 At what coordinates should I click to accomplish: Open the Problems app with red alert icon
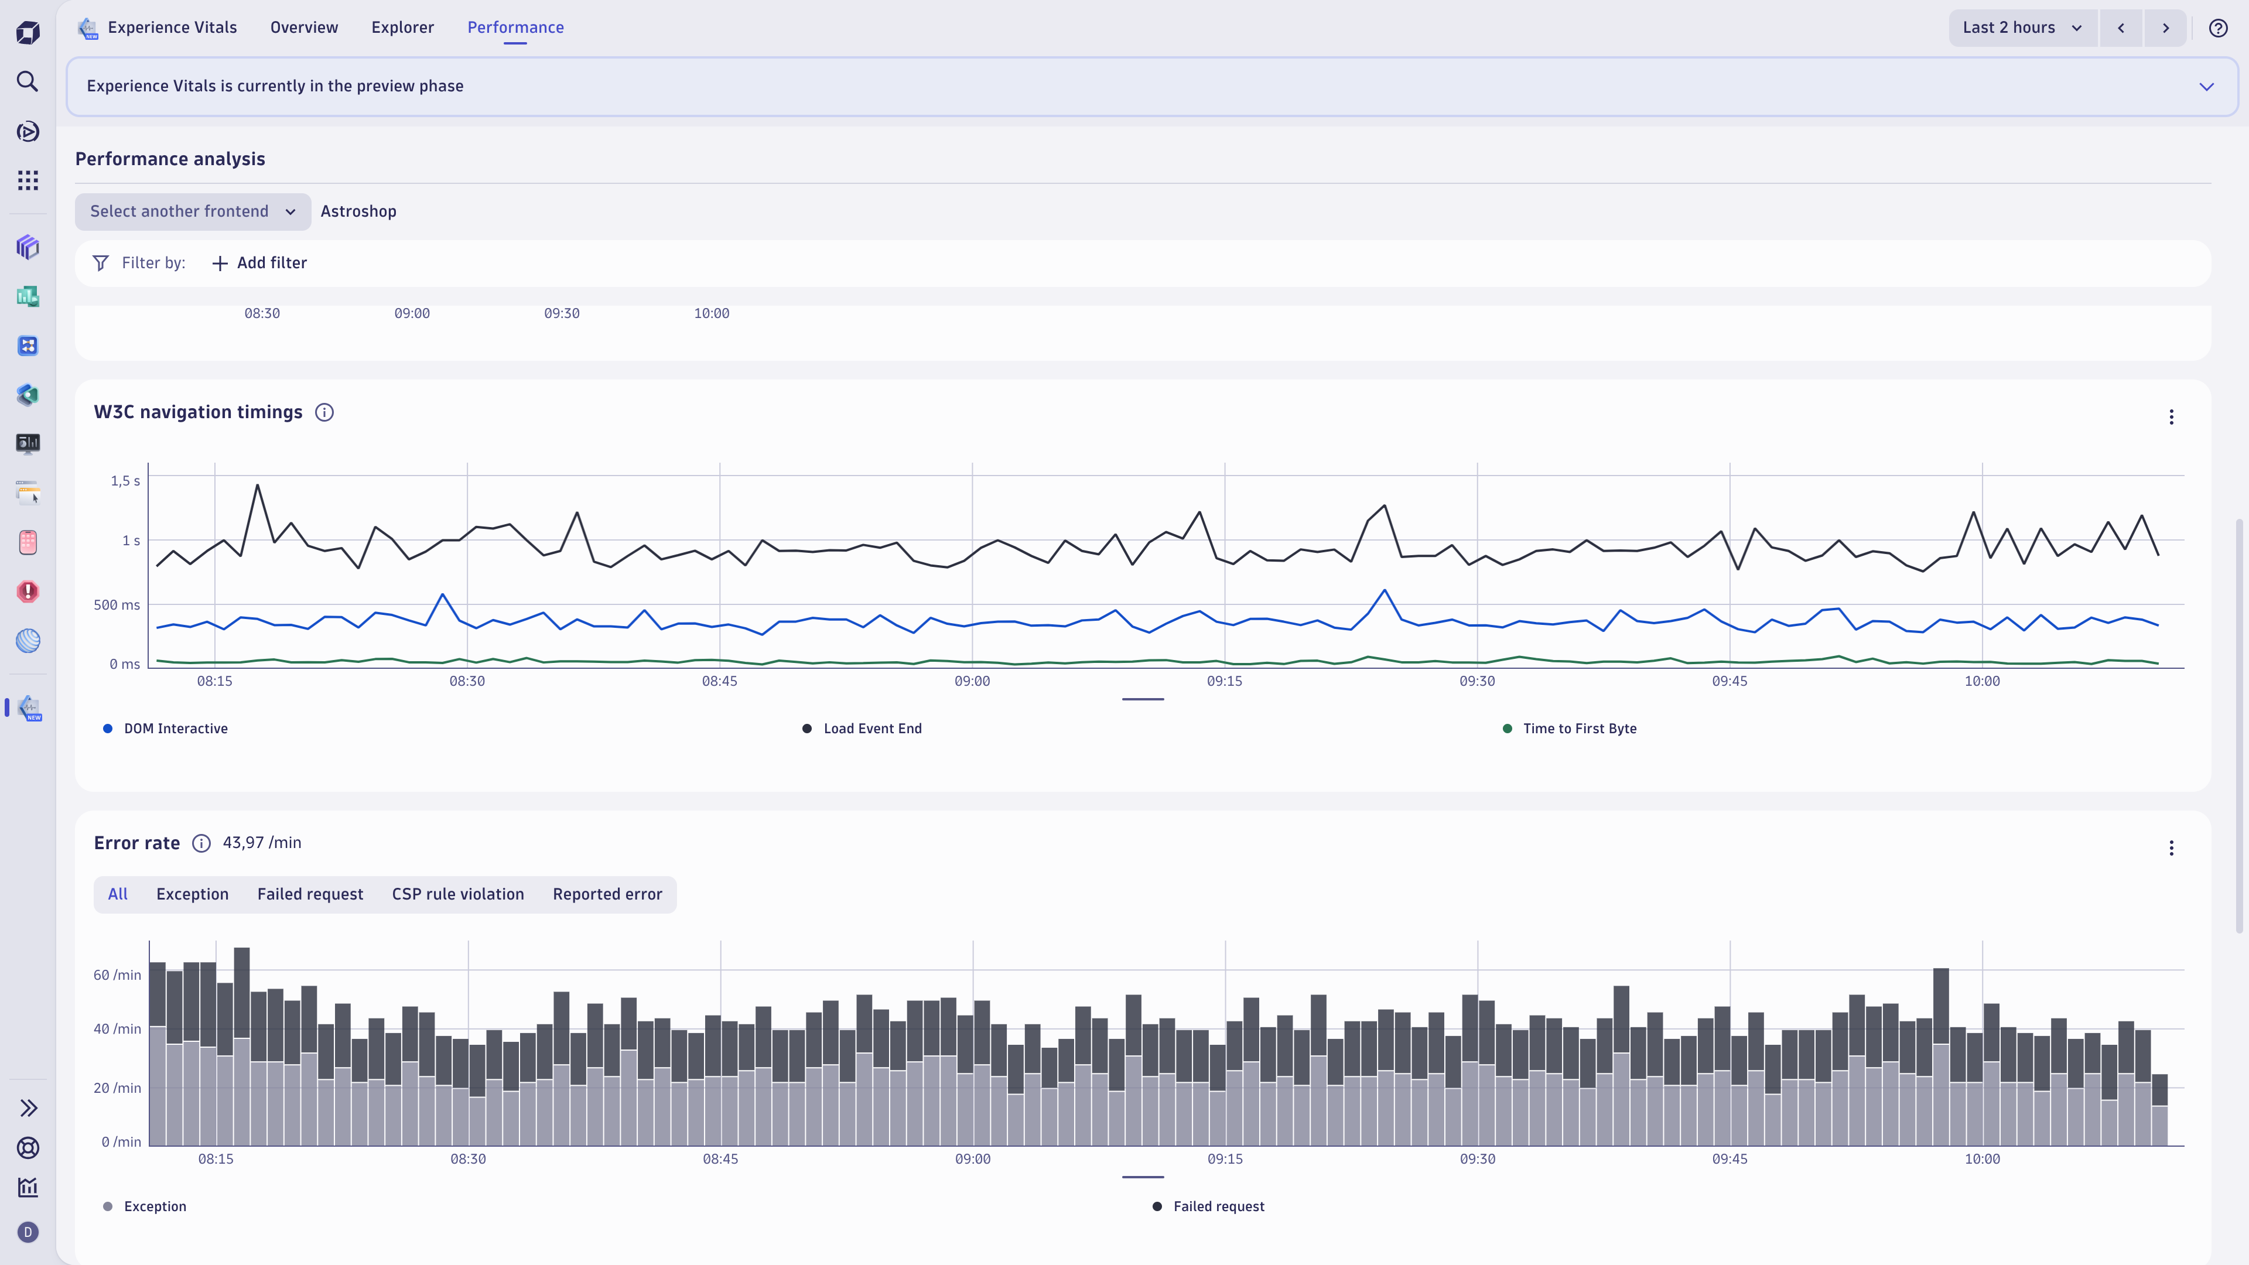[x=28, y=592]
